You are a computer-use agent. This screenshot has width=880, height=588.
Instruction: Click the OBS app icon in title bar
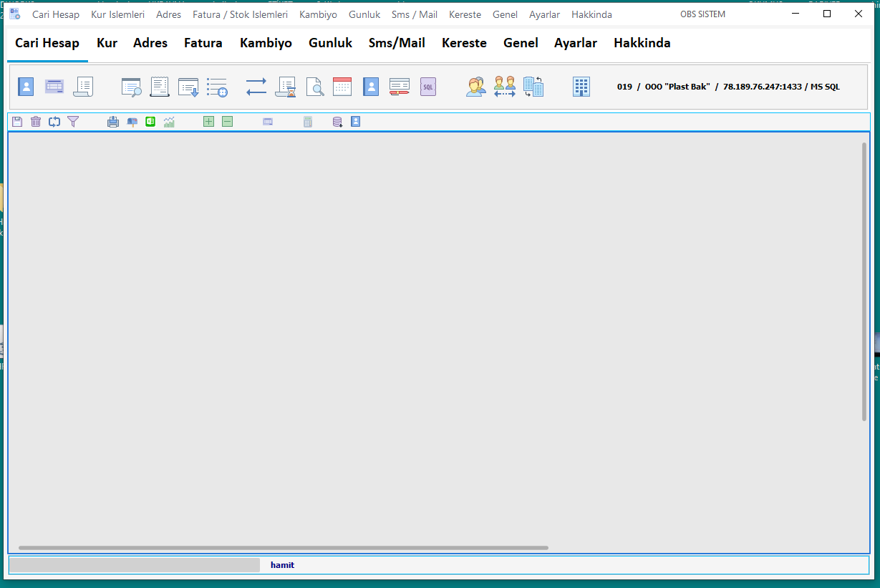click(15, 14)
